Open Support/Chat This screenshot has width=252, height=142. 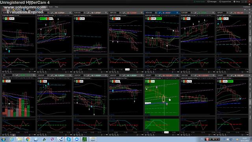click(x=225, y=2)
